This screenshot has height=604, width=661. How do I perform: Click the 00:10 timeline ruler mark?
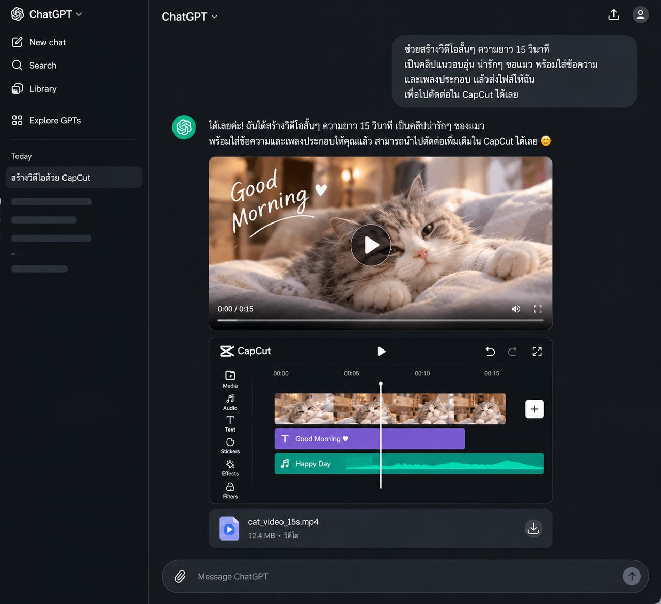pos(422,373)
